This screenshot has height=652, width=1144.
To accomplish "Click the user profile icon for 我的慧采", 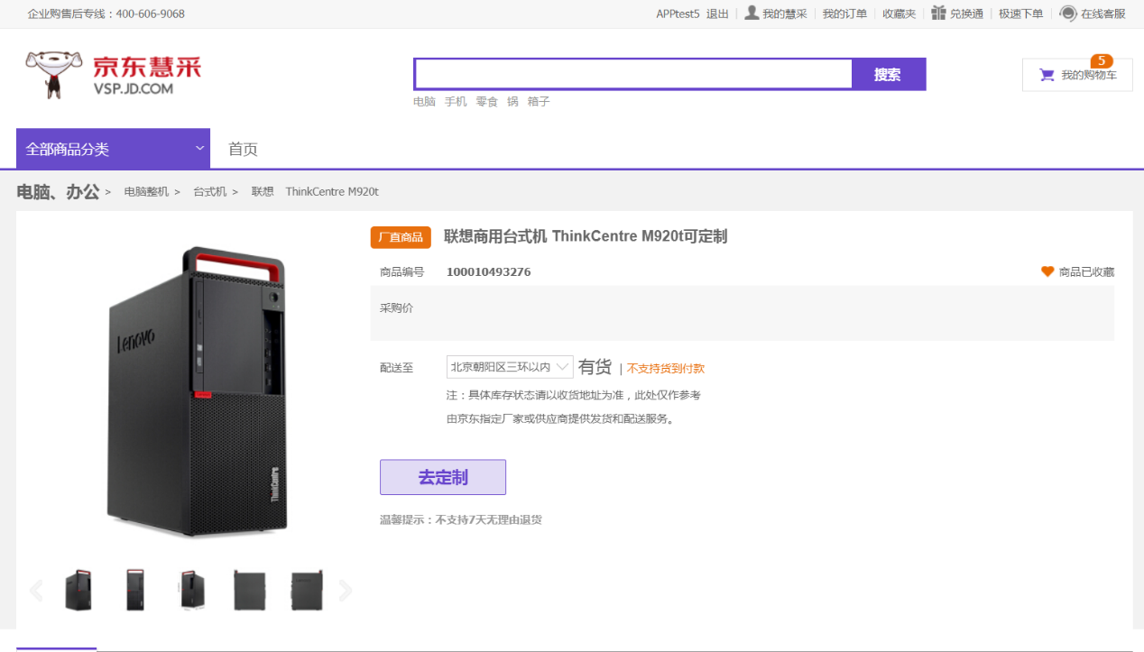I will 752,13.
